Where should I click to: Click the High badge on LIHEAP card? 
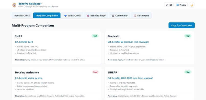tap(188, 72)
